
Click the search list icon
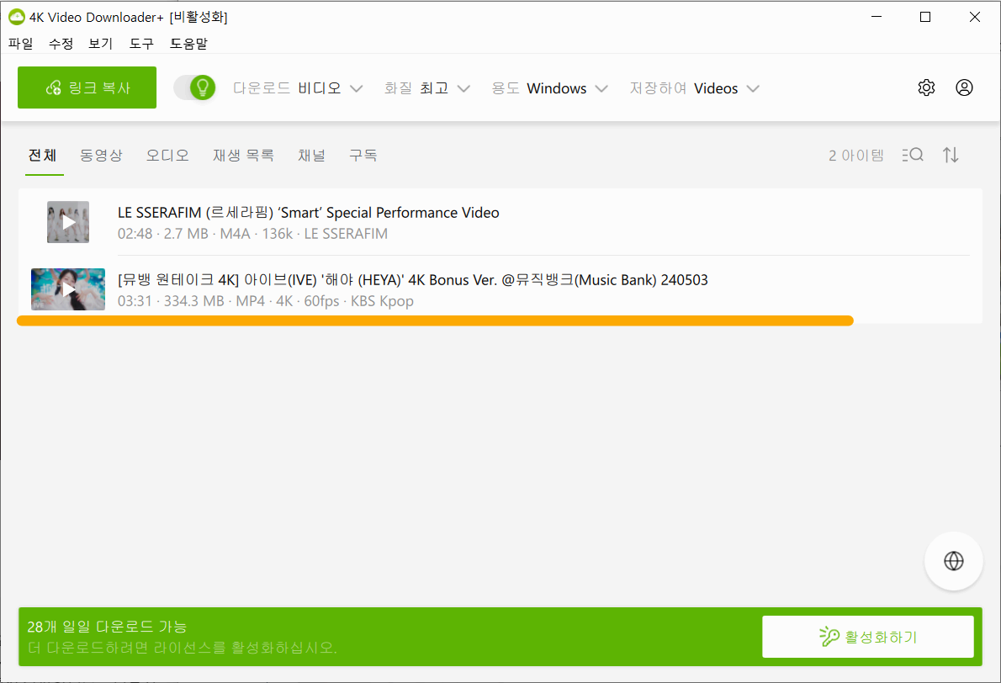pyautogui.click(x=913, y=155)
